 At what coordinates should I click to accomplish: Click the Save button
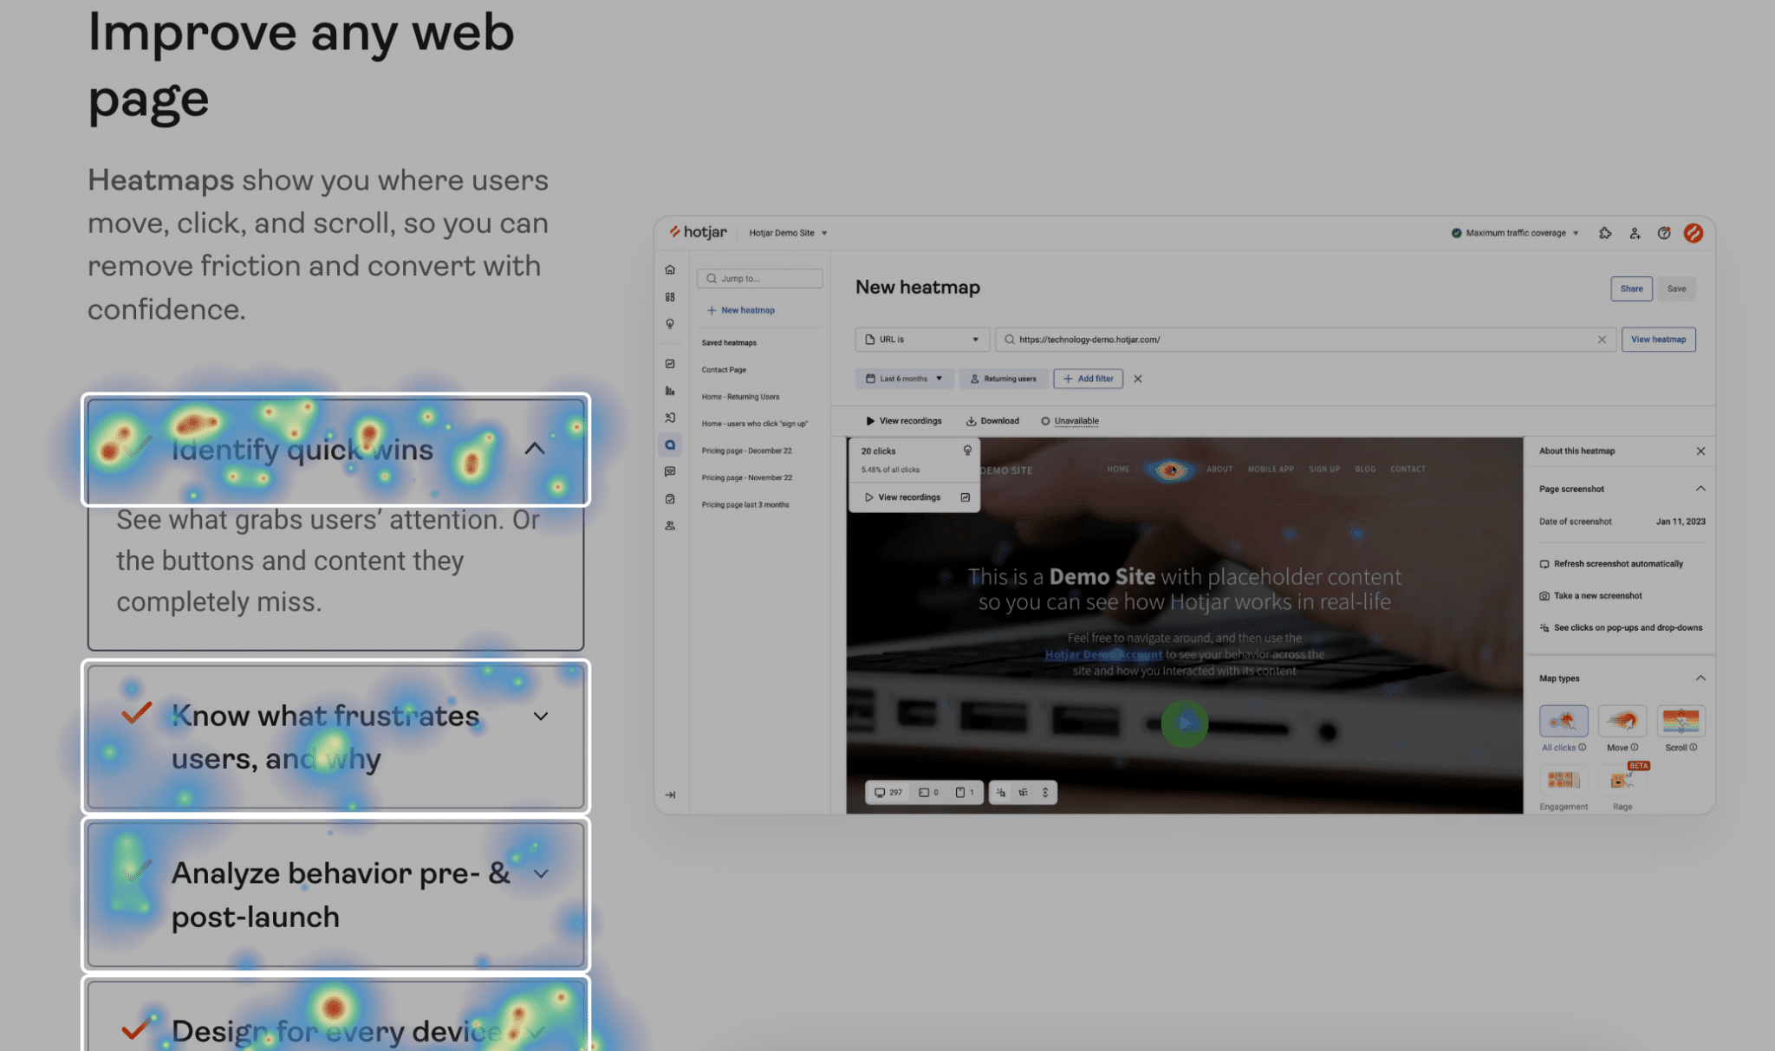[1676, 289]
